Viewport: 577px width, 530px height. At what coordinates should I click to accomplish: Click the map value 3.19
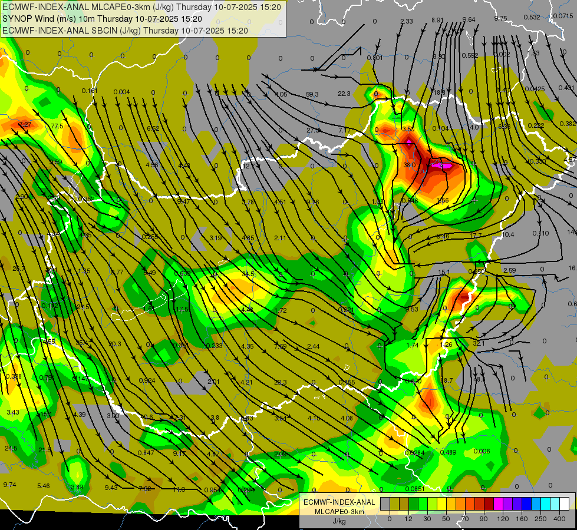(x=216, y=238)
